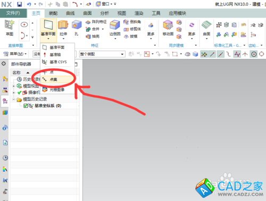266x201 pixels.
Task: Collapse the 模型历史记录 tree node
Action: tap(14, 99)
